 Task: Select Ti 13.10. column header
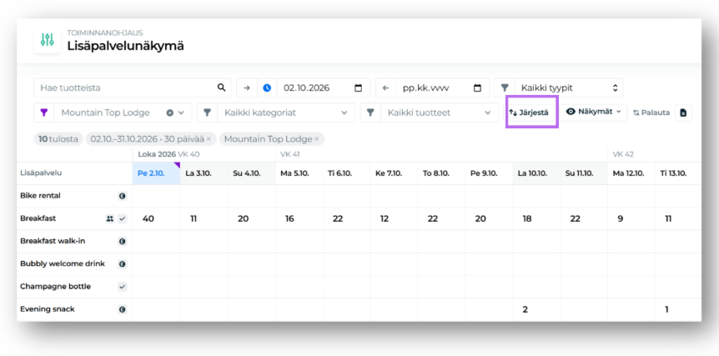click(x=678, y=173)
